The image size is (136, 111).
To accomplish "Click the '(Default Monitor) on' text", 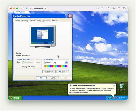I will point(23,55).
